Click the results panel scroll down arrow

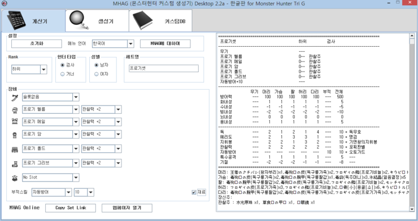[x=412, y=209]
